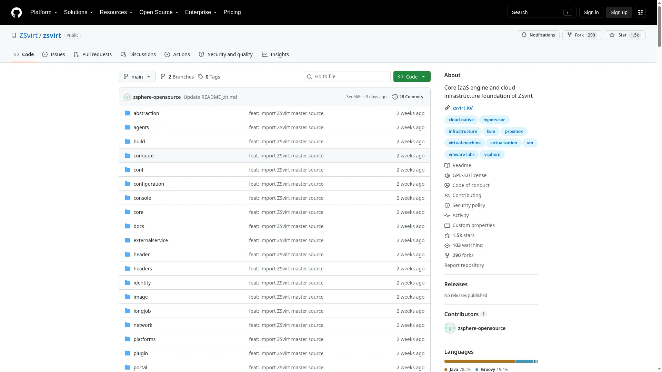The width and height of the screenshot is (662, 372).
Task: Switch to the Issues tab
Action: pos(53,54)
